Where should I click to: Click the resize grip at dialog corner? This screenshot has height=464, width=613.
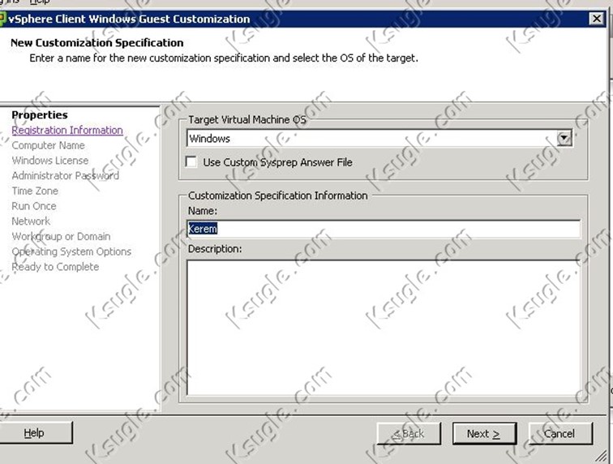coord(601,455)
